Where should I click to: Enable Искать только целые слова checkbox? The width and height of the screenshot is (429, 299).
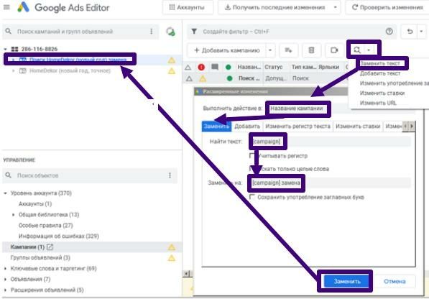(252, 168)
